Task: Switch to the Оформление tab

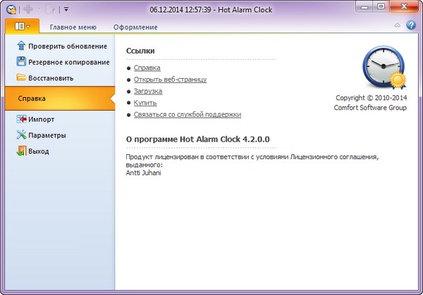Action: (x=135, y=27)
